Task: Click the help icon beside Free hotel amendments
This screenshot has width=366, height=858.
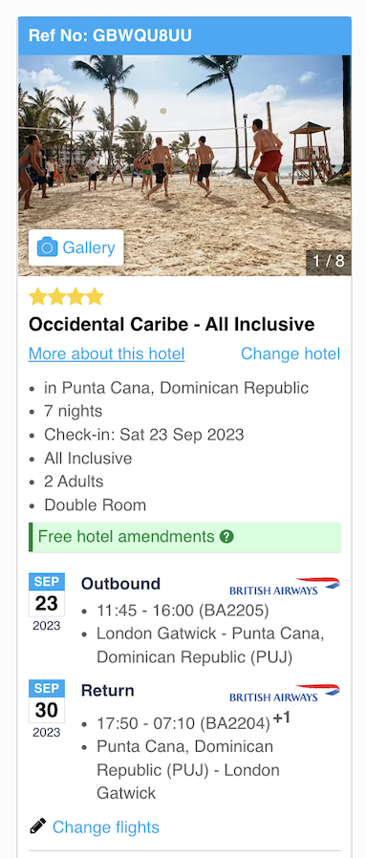Action: point(226,537)
